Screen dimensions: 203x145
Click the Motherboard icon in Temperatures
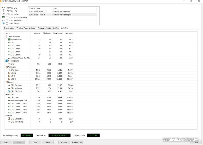point(9,39)
